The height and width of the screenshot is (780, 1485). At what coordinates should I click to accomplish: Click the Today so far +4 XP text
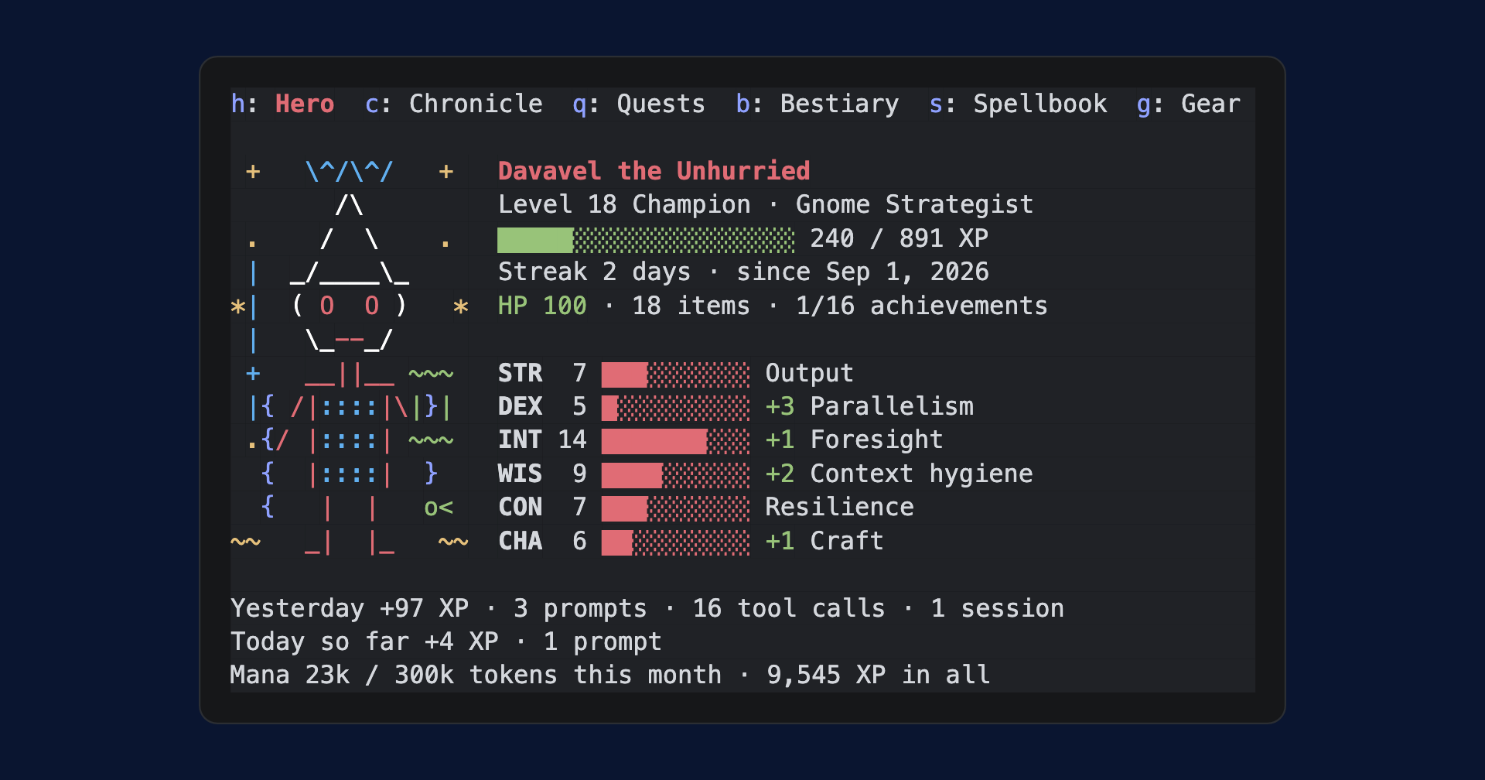pyautogui.click(x=364, y=641)
